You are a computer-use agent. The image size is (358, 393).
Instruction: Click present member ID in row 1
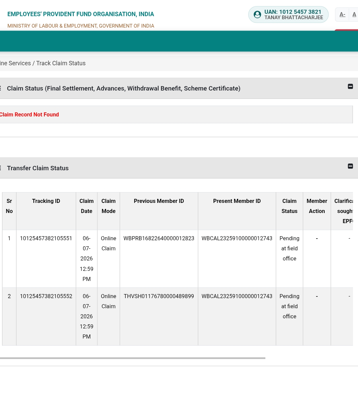(237, 238)
